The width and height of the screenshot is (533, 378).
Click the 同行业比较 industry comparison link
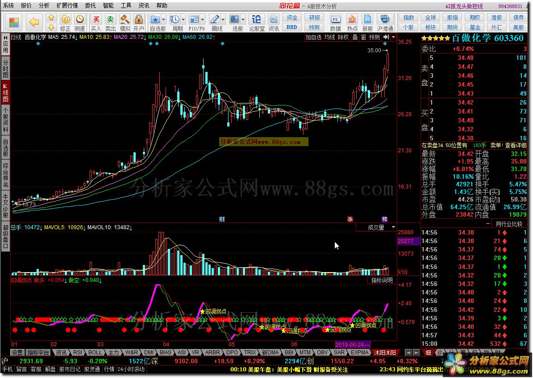pos(508,224)
